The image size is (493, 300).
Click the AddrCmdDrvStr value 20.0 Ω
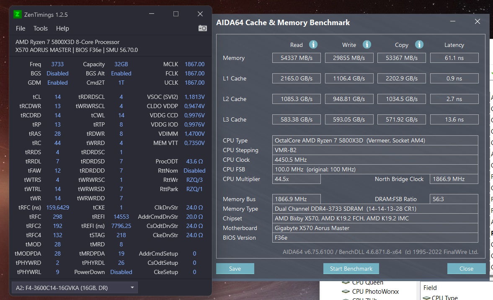click(x=195, y=217)
